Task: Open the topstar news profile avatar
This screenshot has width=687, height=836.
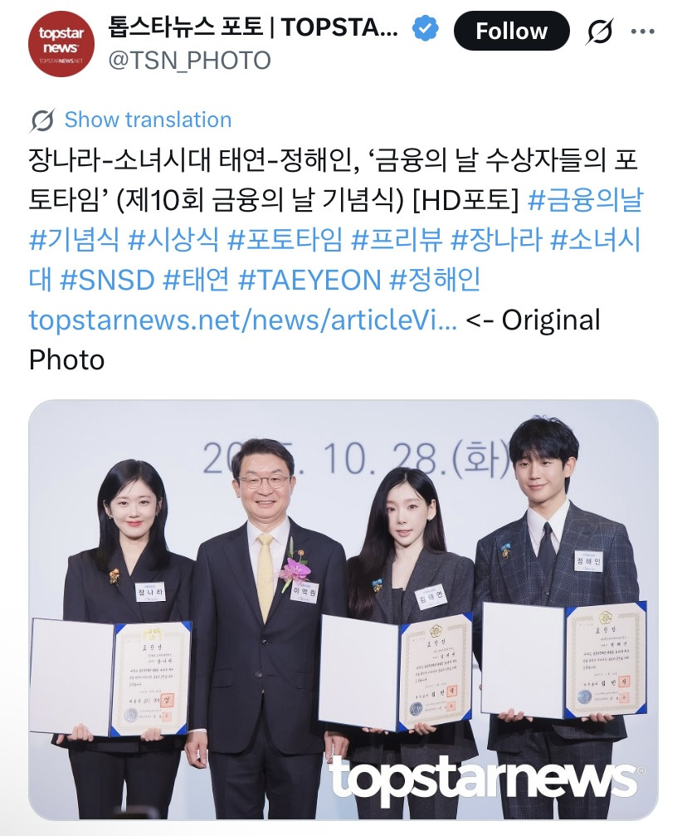Action: pos(61,44)
